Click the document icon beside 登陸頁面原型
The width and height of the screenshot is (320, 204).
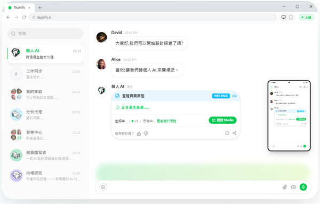click(117, 96)
